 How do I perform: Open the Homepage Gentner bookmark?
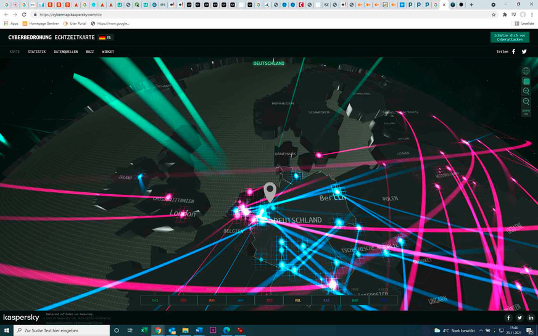coord(41,23)
